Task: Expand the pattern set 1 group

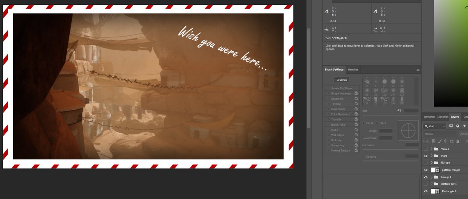Action: tap(431, 184)
